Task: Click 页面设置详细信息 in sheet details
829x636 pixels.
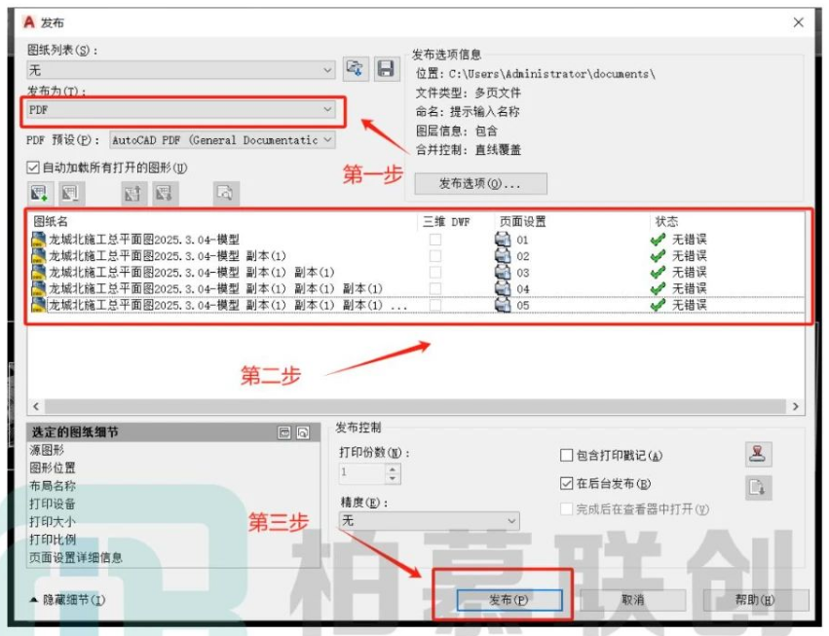Action: pos(76,558)
